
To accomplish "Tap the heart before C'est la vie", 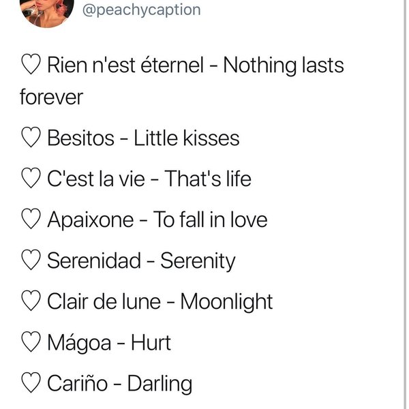I will pyautogui.click(x=31, y=180).
